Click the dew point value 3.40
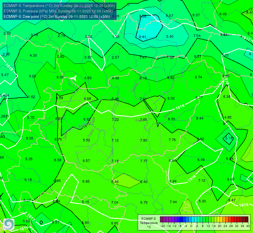The height and width of the screenshot is (233, 253). [x=170, y=37]
